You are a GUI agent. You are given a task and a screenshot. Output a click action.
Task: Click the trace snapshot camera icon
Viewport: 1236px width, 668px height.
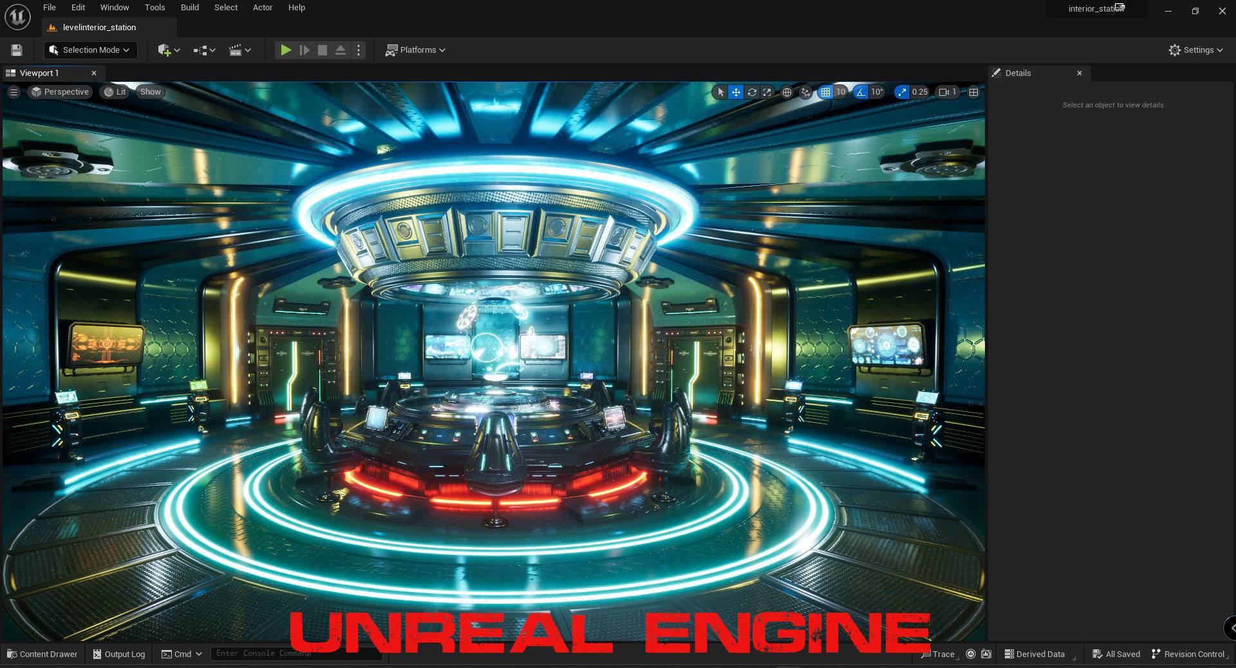click(986, 654)
